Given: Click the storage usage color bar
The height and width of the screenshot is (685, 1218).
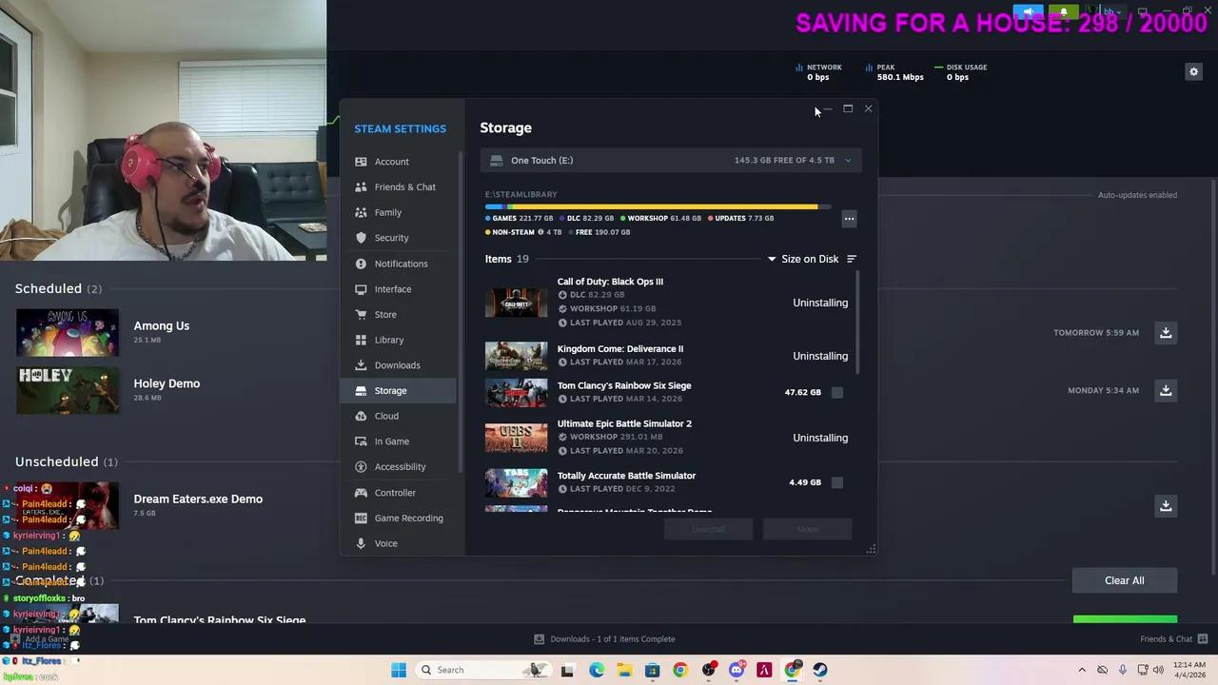Looking at the screenshot, I should (x=658, y=206).
